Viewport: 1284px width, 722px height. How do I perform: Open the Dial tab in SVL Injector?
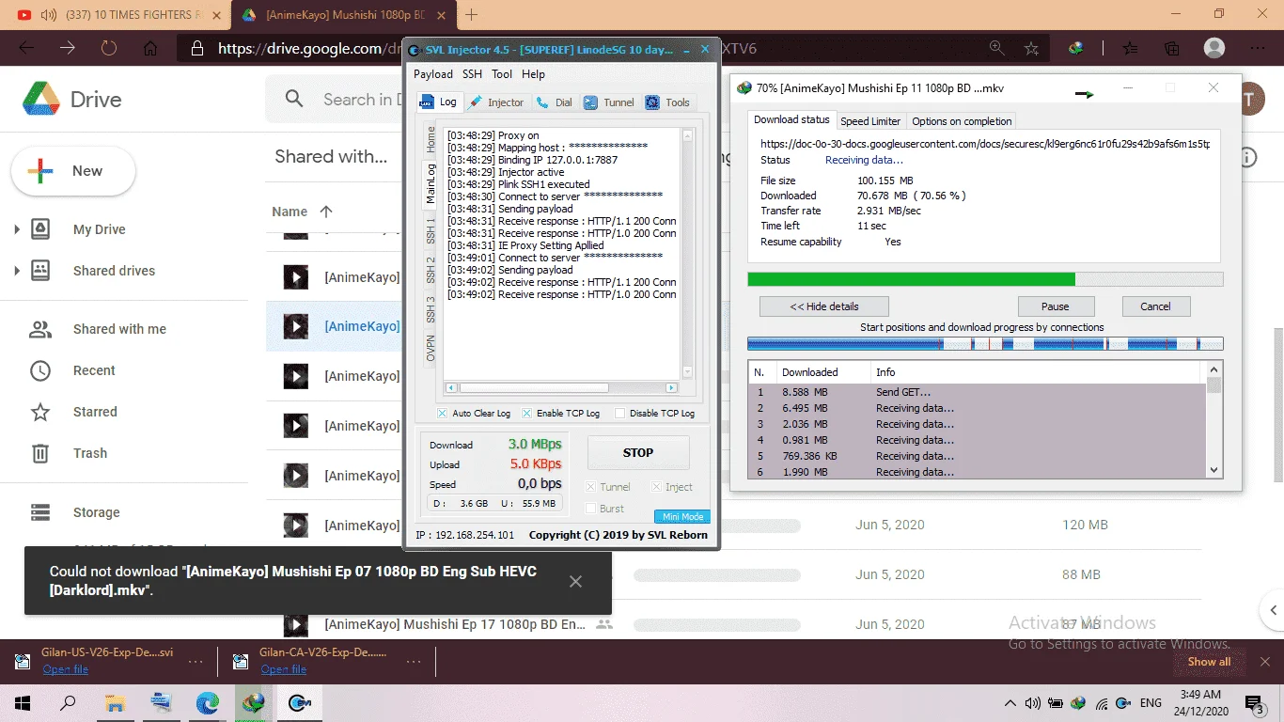tap(555, 102)
